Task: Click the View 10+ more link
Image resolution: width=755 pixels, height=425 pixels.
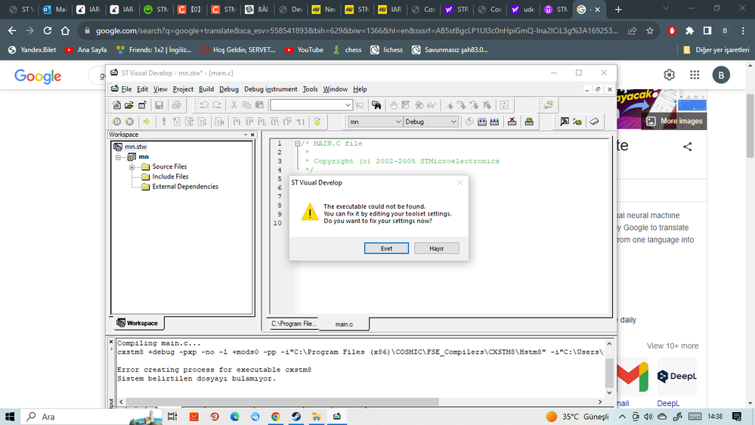Action: pyautogui.click(x=672, y=346)
